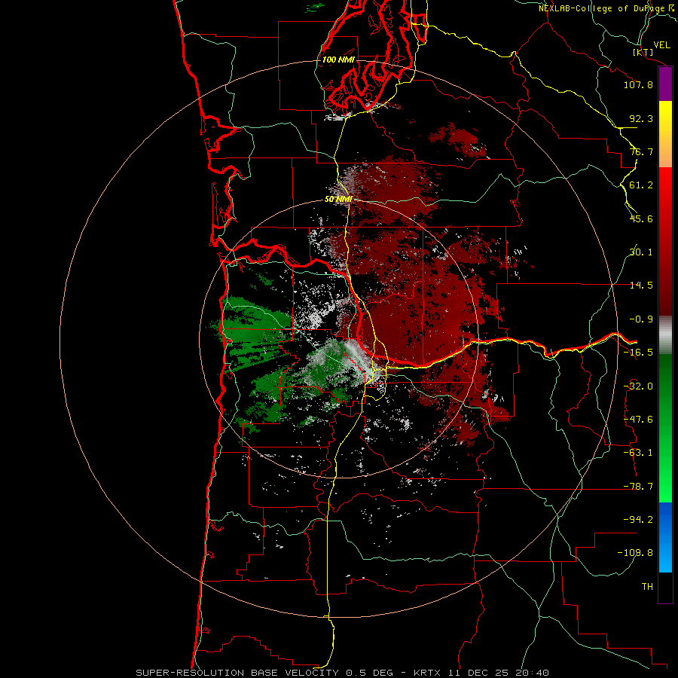Click the -32.0 legend value
This screenshot has height=678, width=678.
[x=638, y=386]
